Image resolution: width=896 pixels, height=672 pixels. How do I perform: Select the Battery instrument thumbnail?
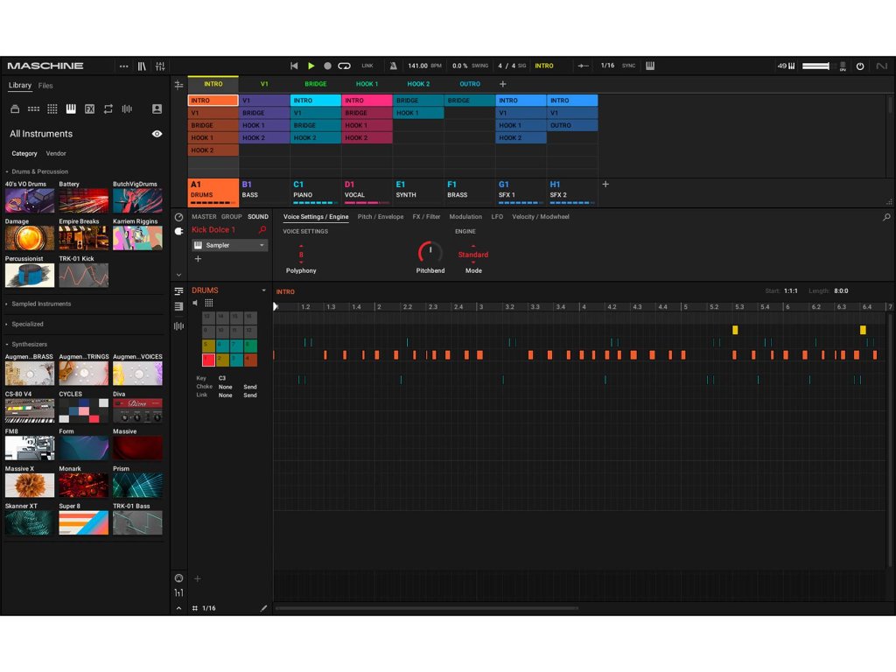click(x=83, y=200)
